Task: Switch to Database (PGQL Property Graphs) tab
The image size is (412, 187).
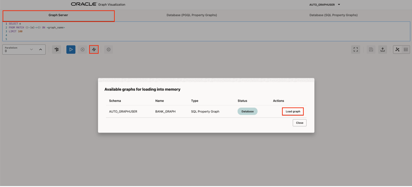Action: pos(192,15)
